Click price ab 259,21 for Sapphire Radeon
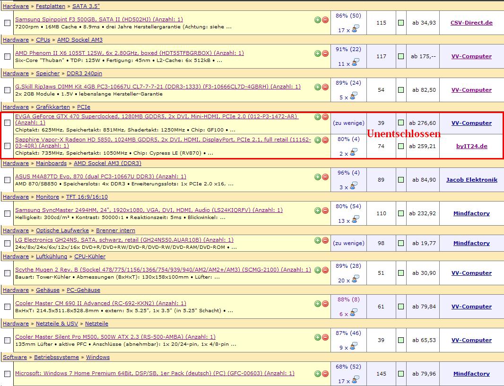 point(422,146)
